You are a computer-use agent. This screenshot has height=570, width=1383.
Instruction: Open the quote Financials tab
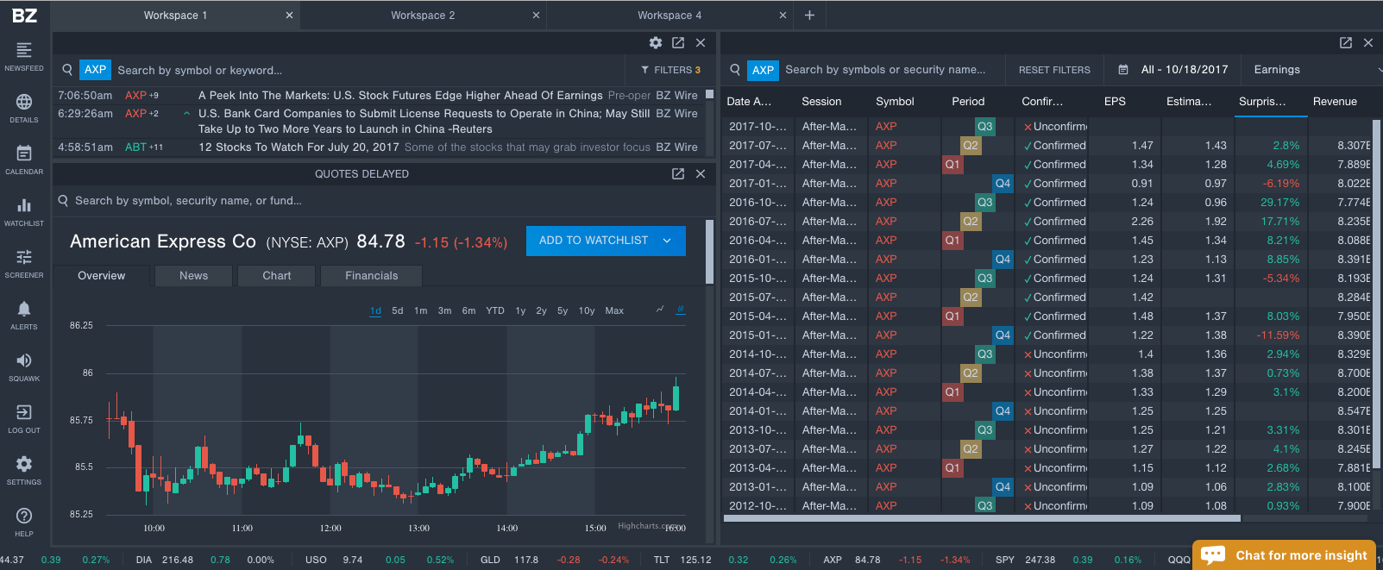point(372,276)
